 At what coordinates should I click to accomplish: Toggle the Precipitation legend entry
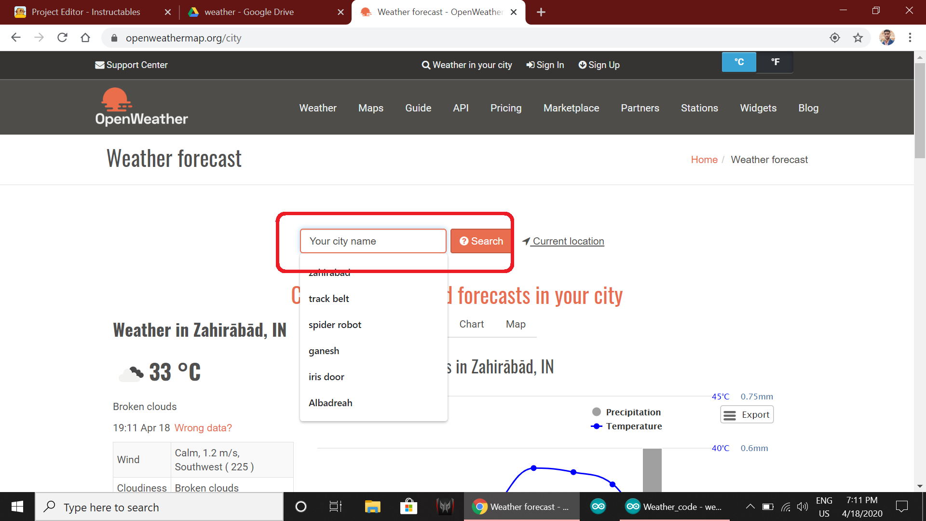coord(626,412)
